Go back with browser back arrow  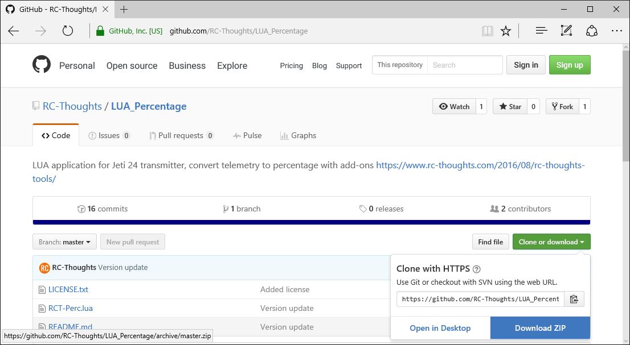[13, 31]
